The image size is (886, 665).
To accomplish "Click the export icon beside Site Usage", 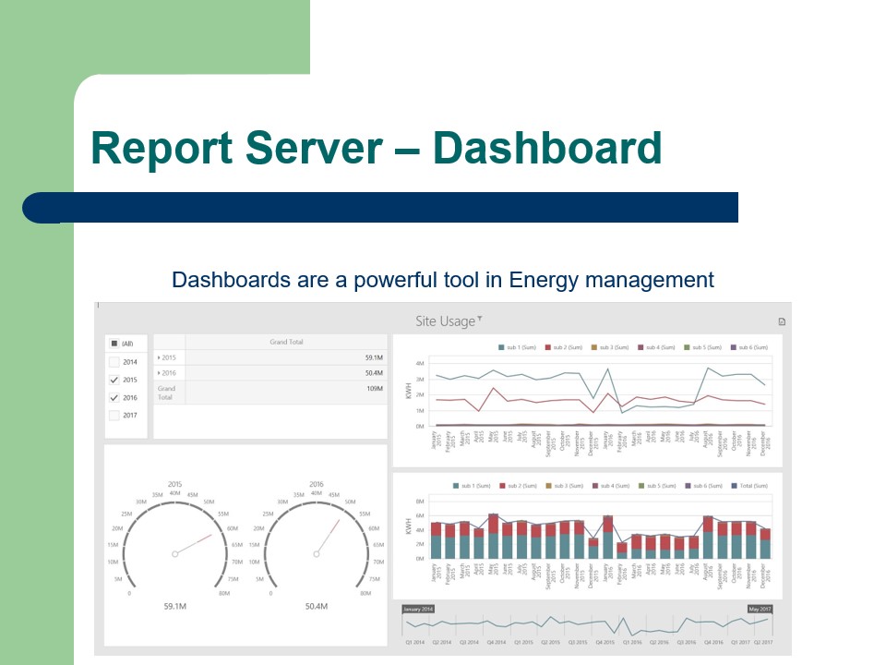I will (x=782, y=322).
